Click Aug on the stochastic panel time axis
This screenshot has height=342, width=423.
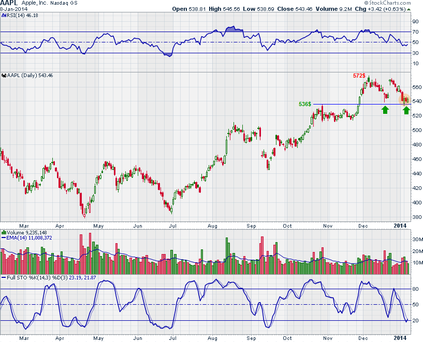pos(212,338)
